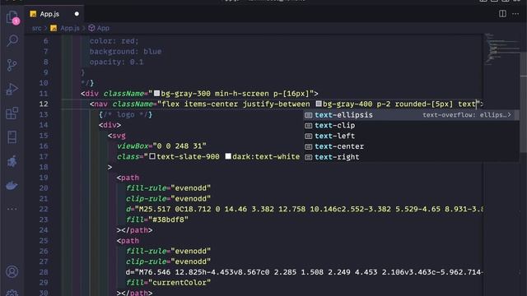Click the '<svg' tag on line 15
Image resolution: width=527 pixels, height=296 pixels.
117,136
